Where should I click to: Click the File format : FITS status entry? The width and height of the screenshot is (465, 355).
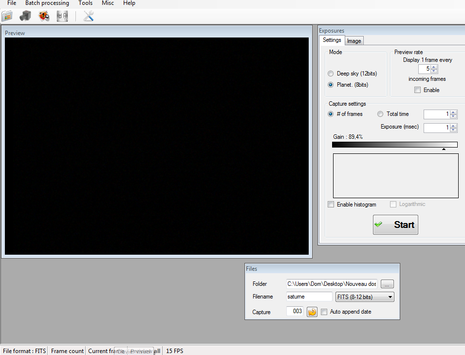[24, 351]
